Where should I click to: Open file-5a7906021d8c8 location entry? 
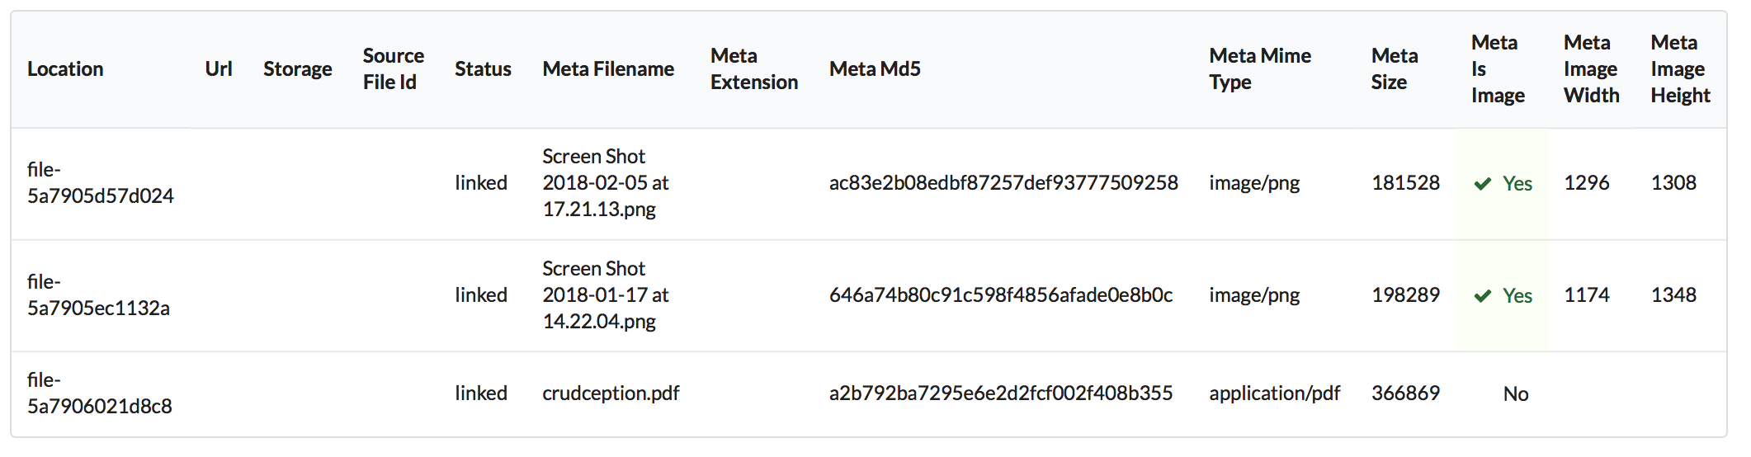99,393
